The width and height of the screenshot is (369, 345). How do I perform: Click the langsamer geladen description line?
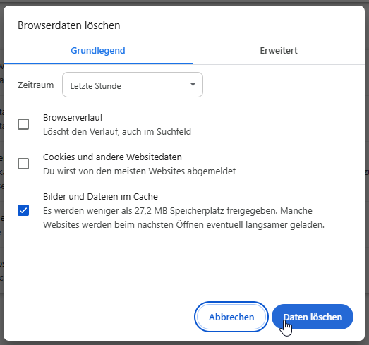(183, 225)
